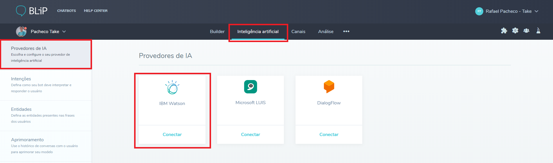This screenshot has height=163, width=553.
Task: Open the Help Center link
Action: [x=96, y=11]
